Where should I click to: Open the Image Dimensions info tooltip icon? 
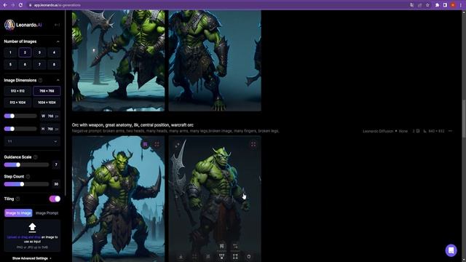click(x=40, y=80)
